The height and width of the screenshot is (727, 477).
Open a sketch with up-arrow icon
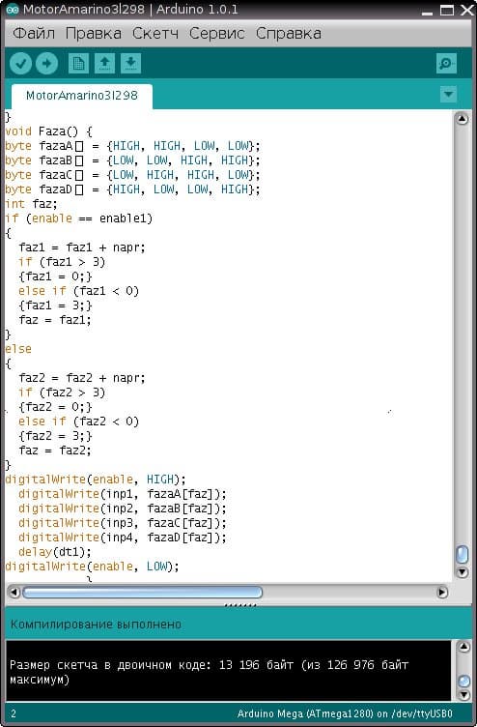coord(104,64)
